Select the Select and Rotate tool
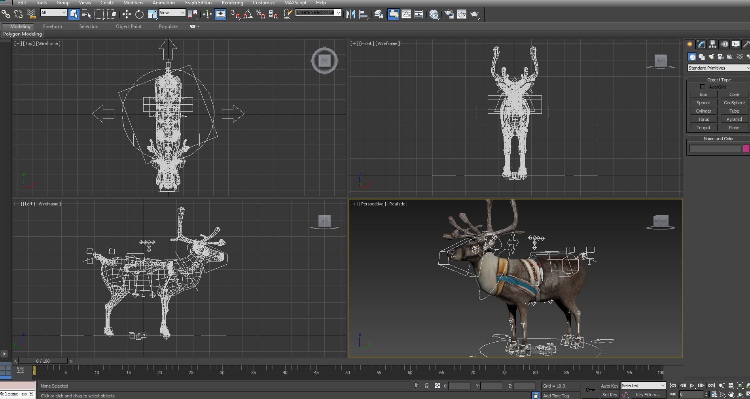Screen dimensions: 750x399 pyautogui.click(x=139, y=14)
